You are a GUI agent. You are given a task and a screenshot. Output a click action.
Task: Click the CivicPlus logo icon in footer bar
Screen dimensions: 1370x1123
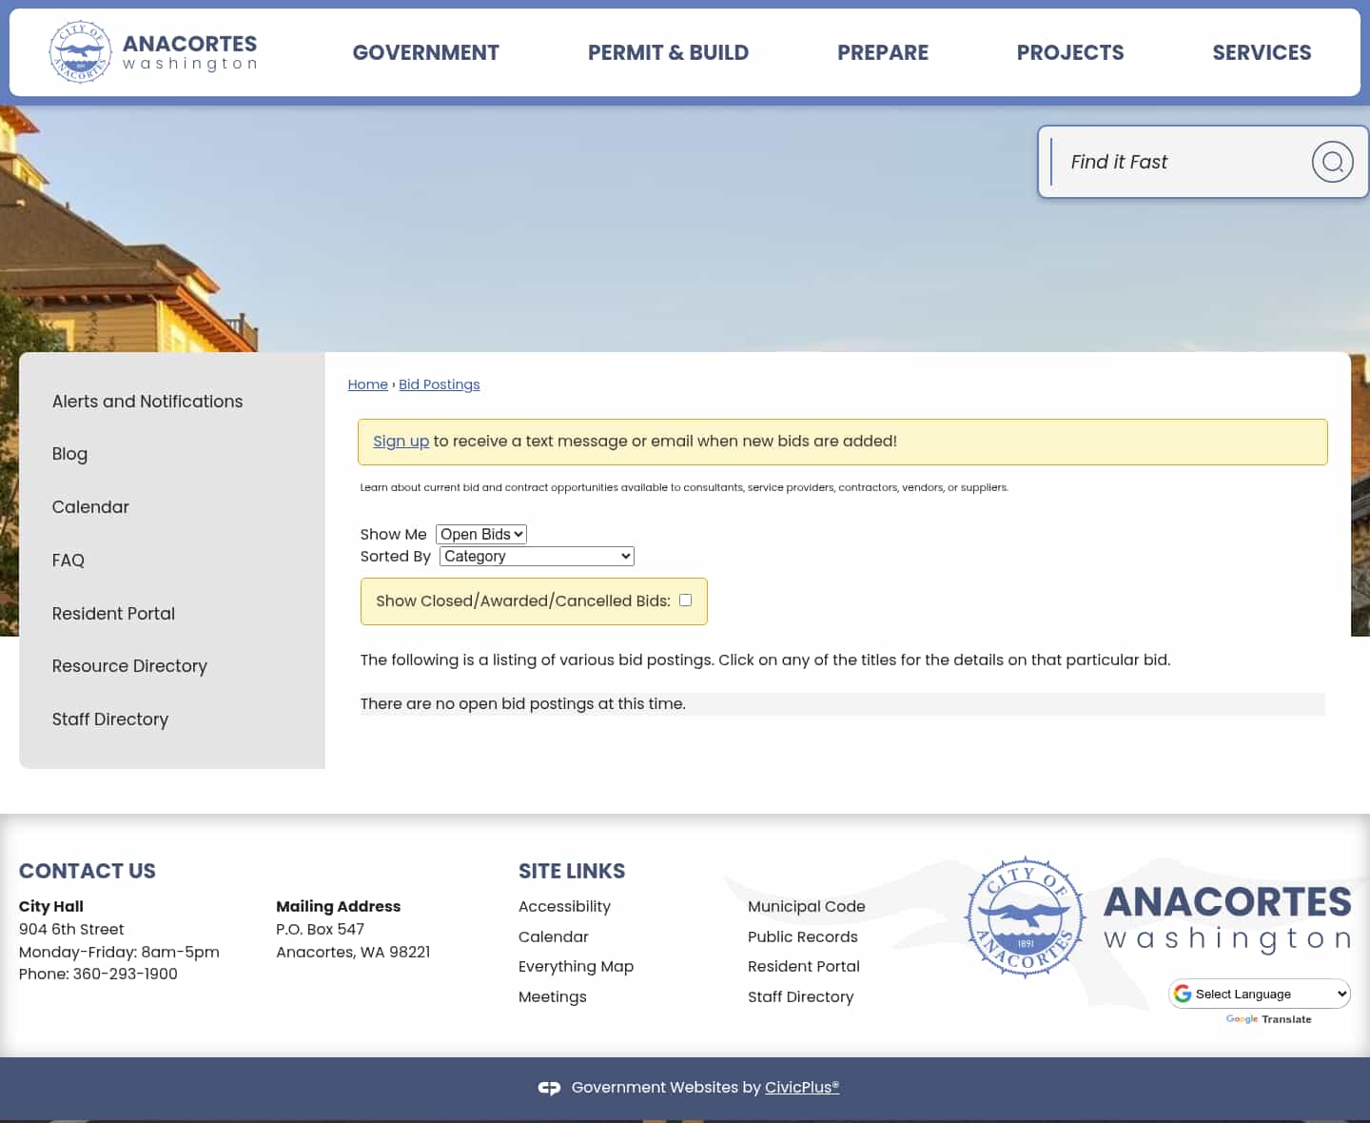(x=549, y=1088)
